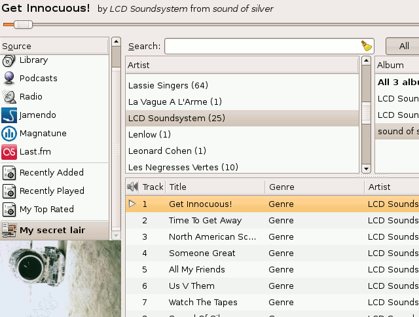Click into the Search text field

coord(269,47)
